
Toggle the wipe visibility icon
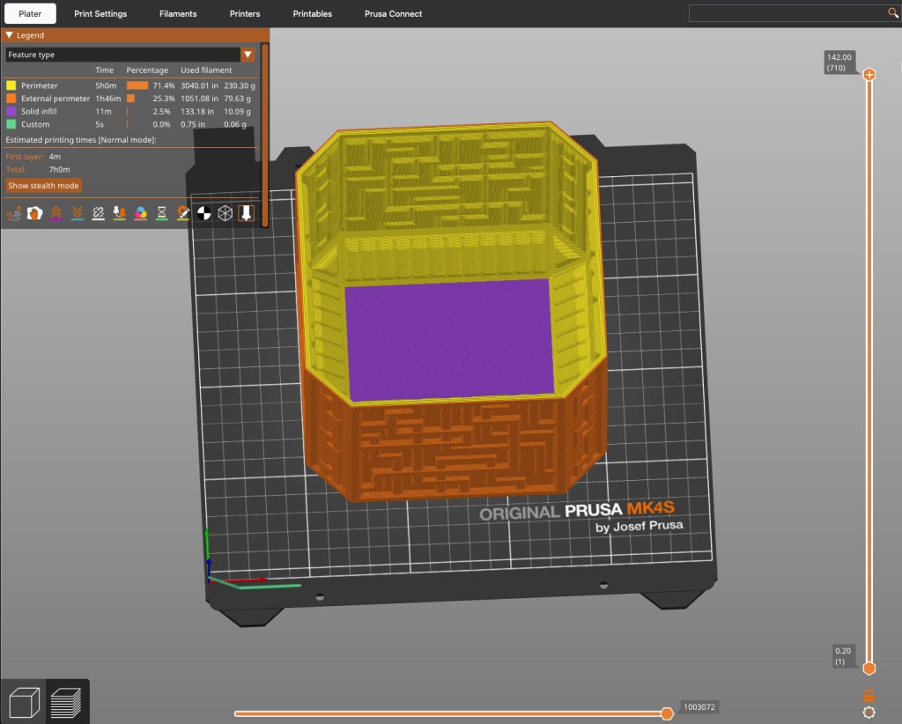[35, 213]
